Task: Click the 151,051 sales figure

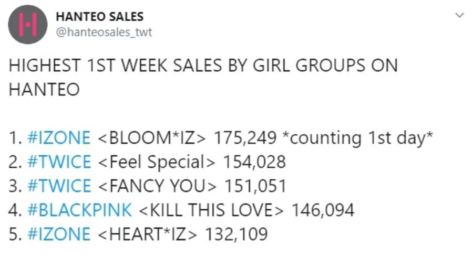Action: [x=255, y=186]
